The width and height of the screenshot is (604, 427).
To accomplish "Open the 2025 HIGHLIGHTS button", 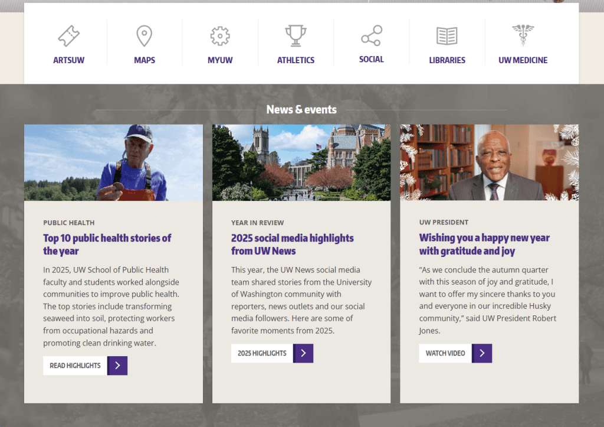I will (x=261, y=353).
